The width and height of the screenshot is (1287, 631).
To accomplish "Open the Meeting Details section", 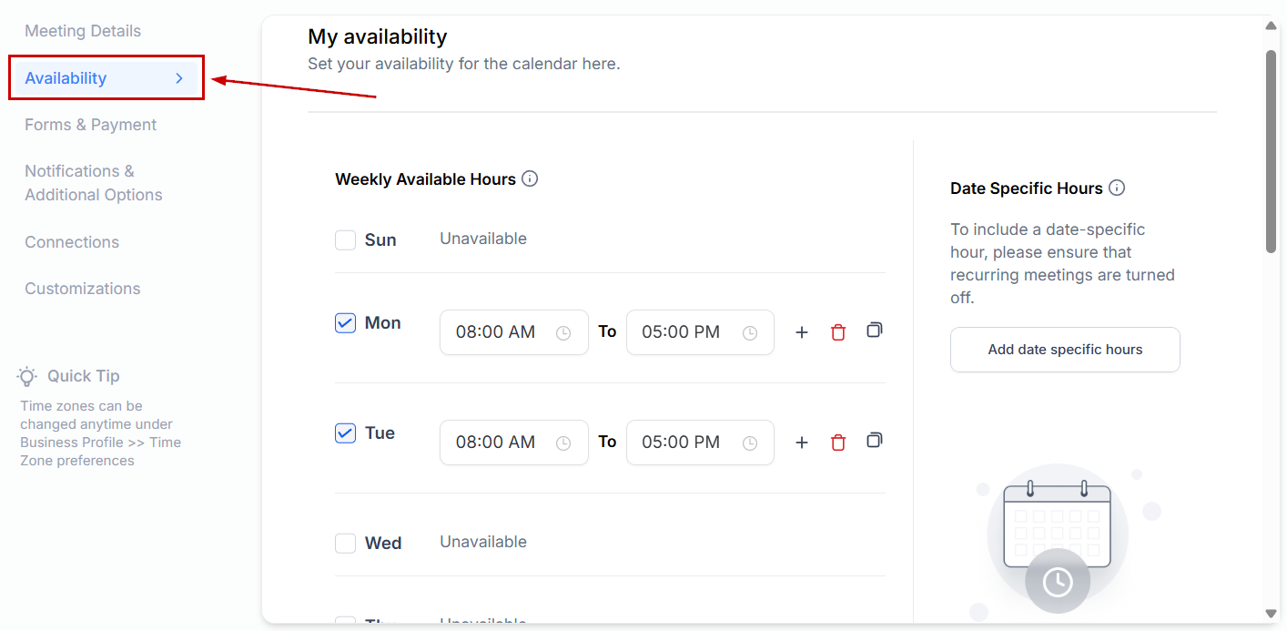I will 83,31.
